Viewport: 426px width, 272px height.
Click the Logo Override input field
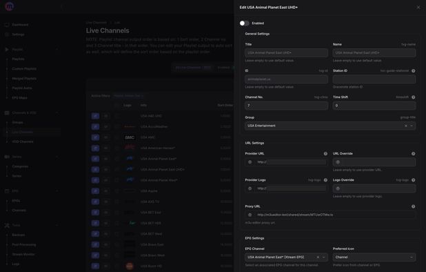tap(374, 188)
